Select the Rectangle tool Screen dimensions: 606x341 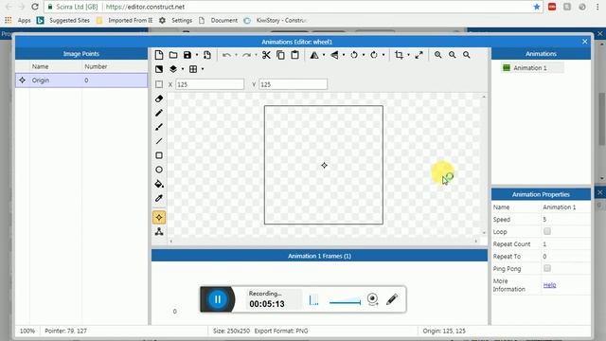[x=159, y=155]
